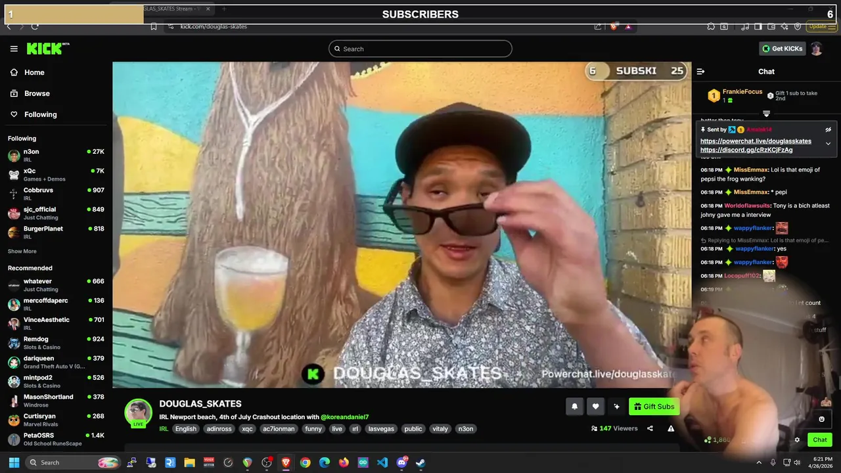Screen dimensions: 841x473
Task: Select the xqc tag
Action: coord(247,429)
